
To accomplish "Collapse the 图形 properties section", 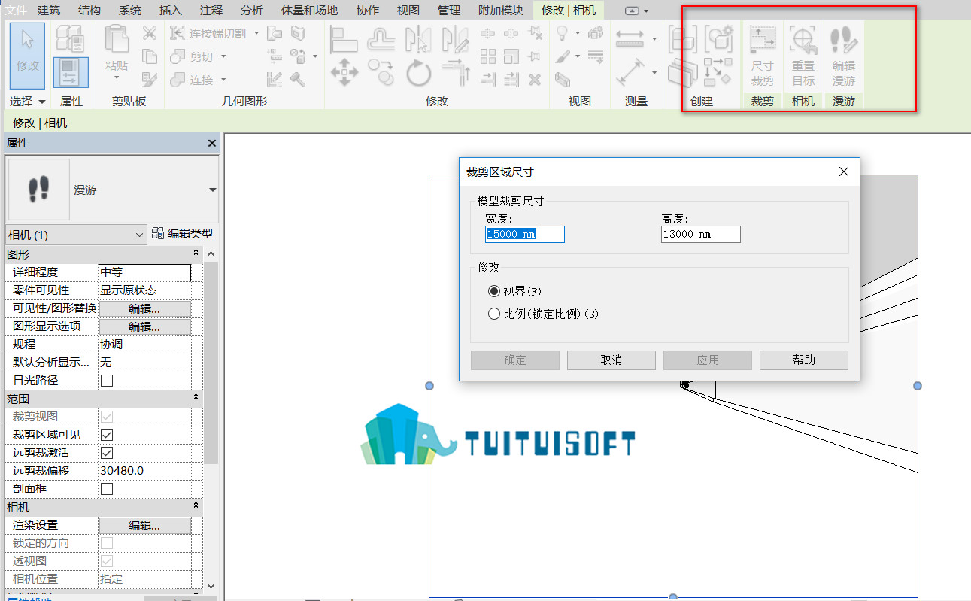I will pyautogui.click(x=196, y=254).
